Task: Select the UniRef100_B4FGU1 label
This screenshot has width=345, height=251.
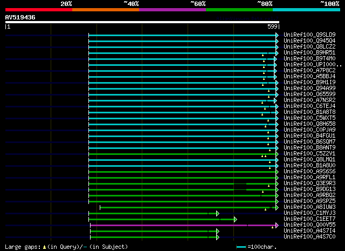Action: coord(309,136)
